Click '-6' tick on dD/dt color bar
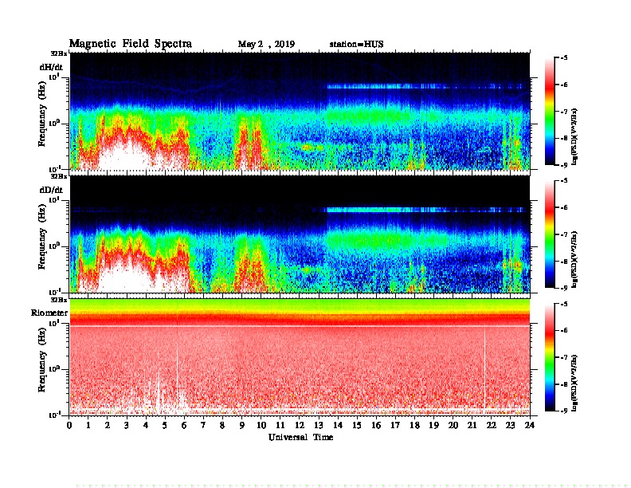Image resolution: width=631 pixels, height=488 pixels. [564, 207]
